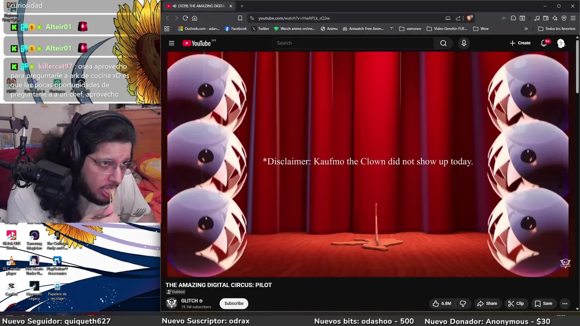Open the Brave music playlist icon
The image size is (580, 326).
537,18
